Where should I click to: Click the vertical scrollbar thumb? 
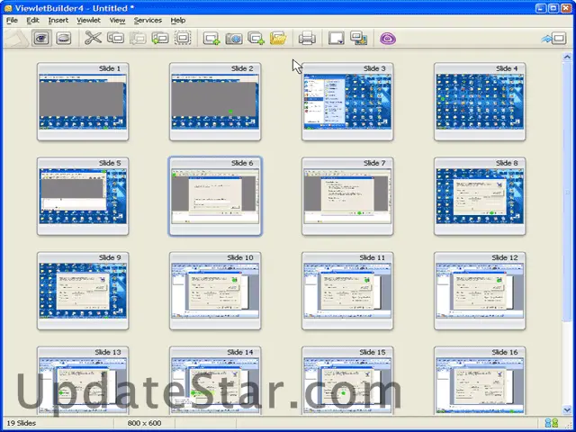[567, 192]
